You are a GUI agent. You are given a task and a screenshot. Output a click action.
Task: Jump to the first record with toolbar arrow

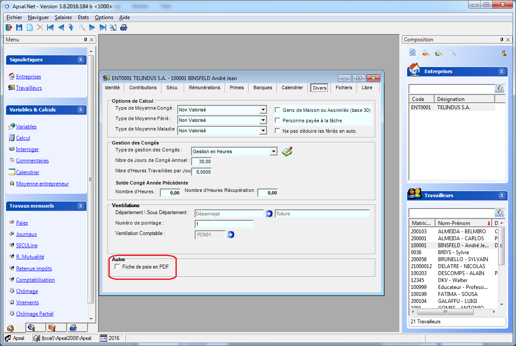51,27
